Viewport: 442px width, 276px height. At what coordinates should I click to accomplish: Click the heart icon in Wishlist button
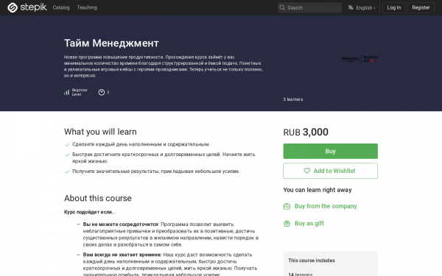(306, 171)
